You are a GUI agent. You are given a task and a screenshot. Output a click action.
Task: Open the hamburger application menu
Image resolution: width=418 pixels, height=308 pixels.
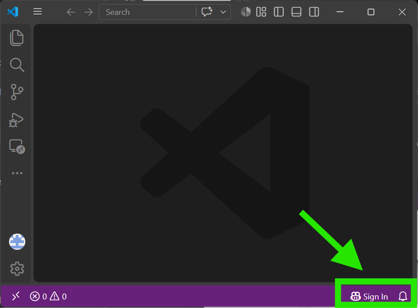pyautogui.click(x=38, y=12)
